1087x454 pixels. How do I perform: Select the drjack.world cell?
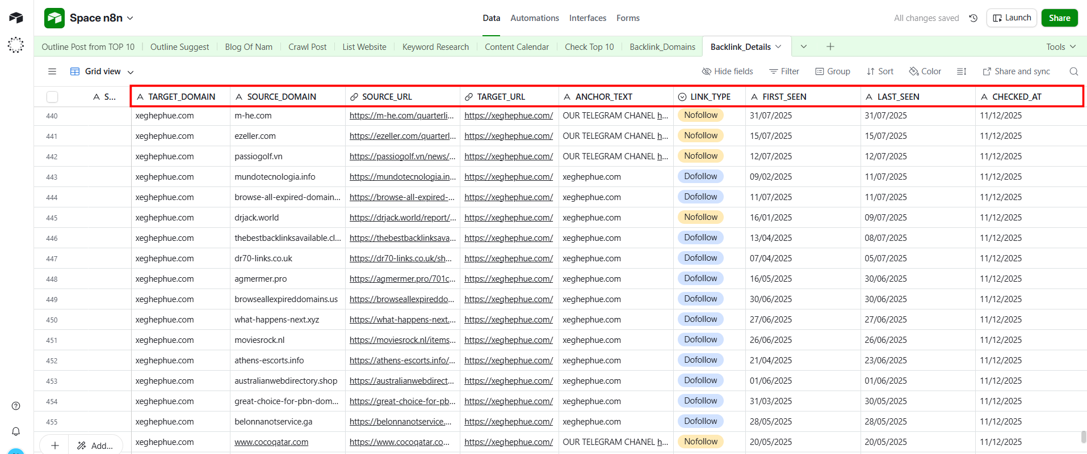coord(288,218)
